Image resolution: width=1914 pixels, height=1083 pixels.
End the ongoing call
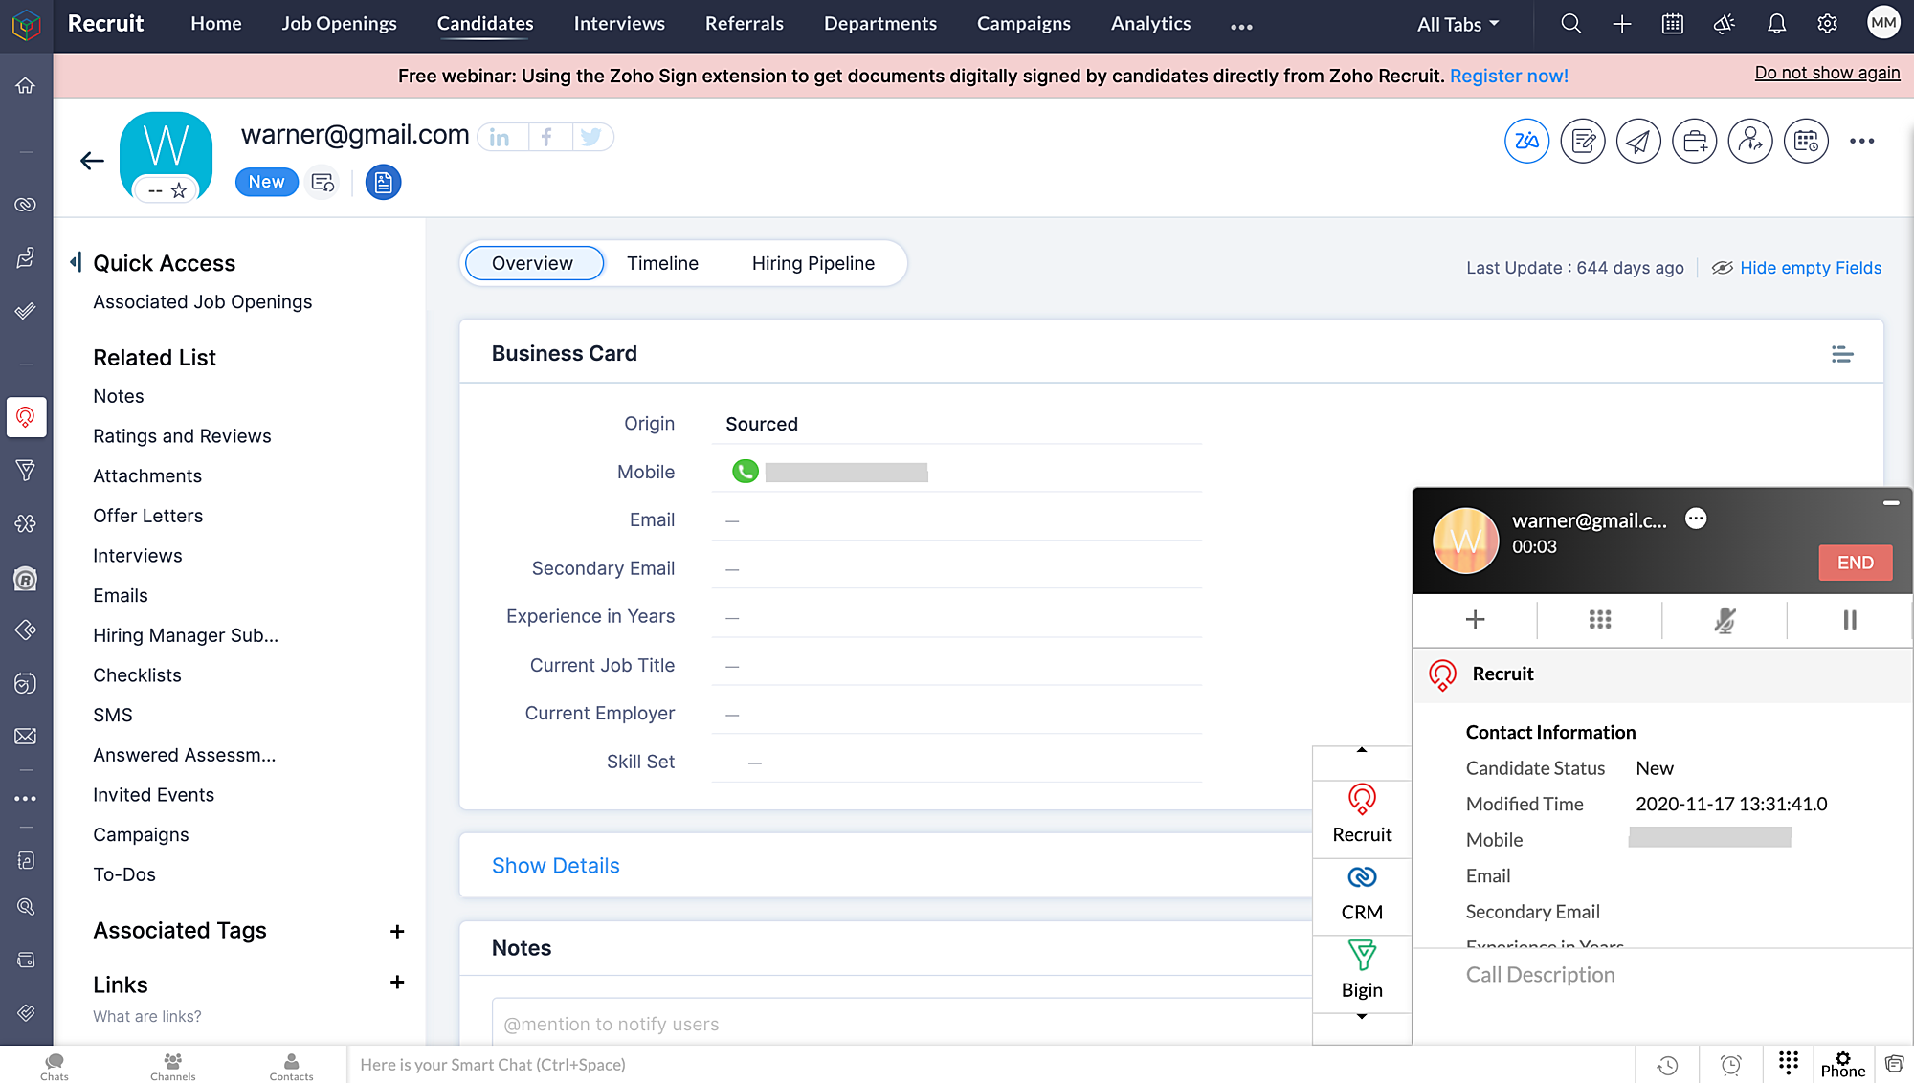(1855, 563)
